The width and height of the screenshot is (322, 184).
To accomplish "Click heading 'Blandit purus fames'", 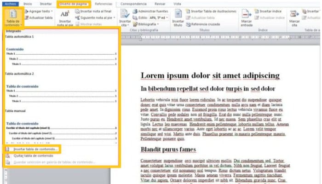I will [168, 149].
